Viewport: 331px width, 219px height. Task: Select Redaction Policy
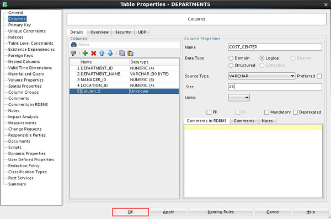tap(24, 166)
